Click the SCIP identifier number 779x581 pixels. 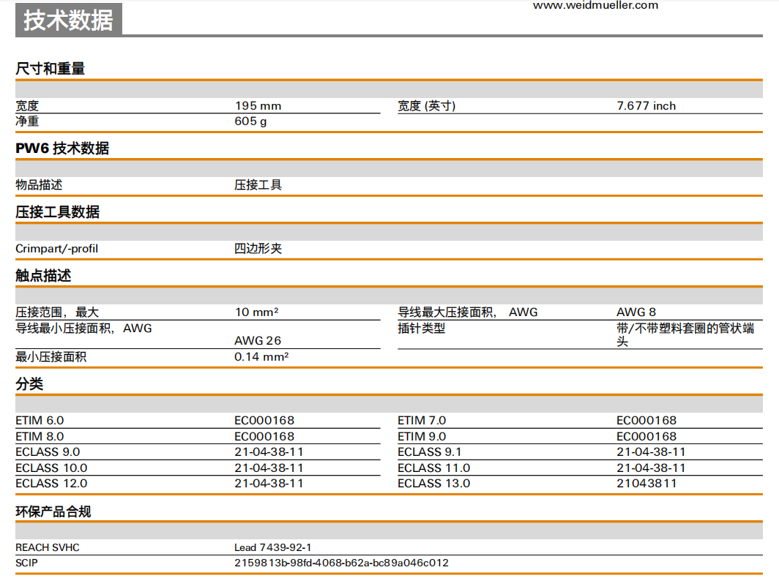pos(341,563)
